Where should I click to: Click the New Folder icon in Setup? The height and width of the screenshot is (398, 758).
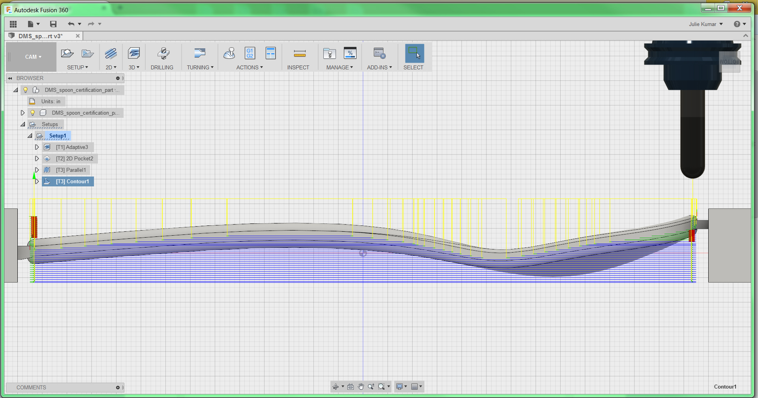[88, 53]
